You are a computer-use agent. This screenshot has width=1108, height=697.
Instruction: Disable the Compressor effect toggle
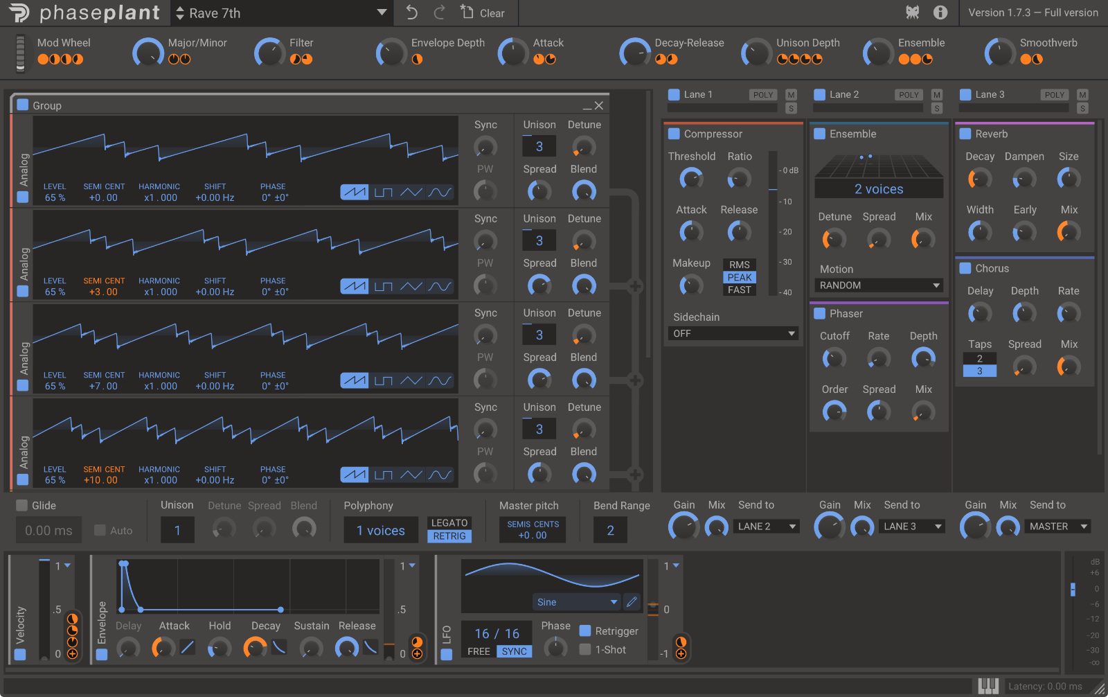[x=674, y=134]
